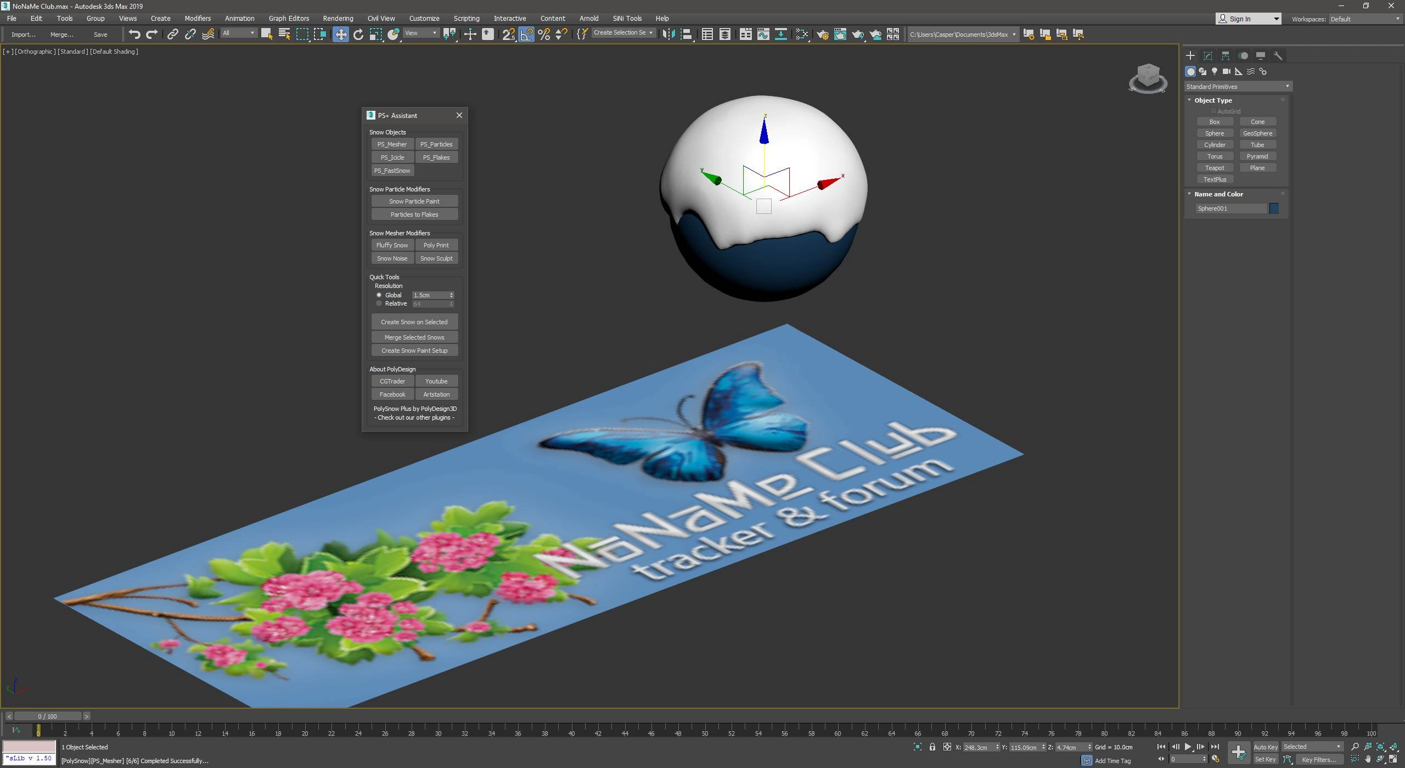Activate Select and Link tool
Image resolution: width=1405 pixels, height=768 pixels.
172,34
